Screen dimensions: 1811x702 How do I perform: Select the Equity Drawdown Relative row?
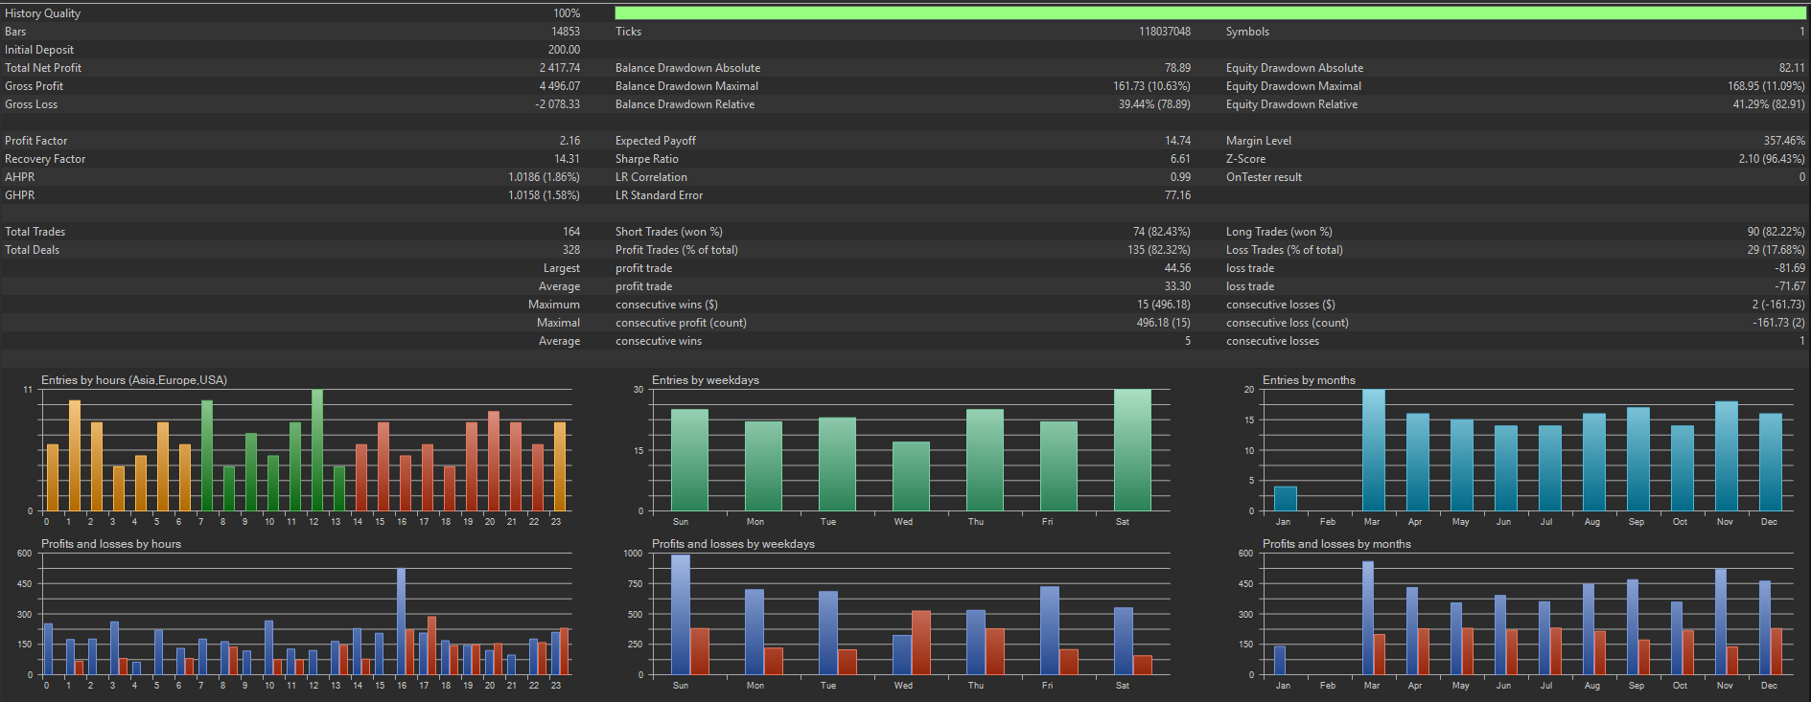(x=1515, y=104)
